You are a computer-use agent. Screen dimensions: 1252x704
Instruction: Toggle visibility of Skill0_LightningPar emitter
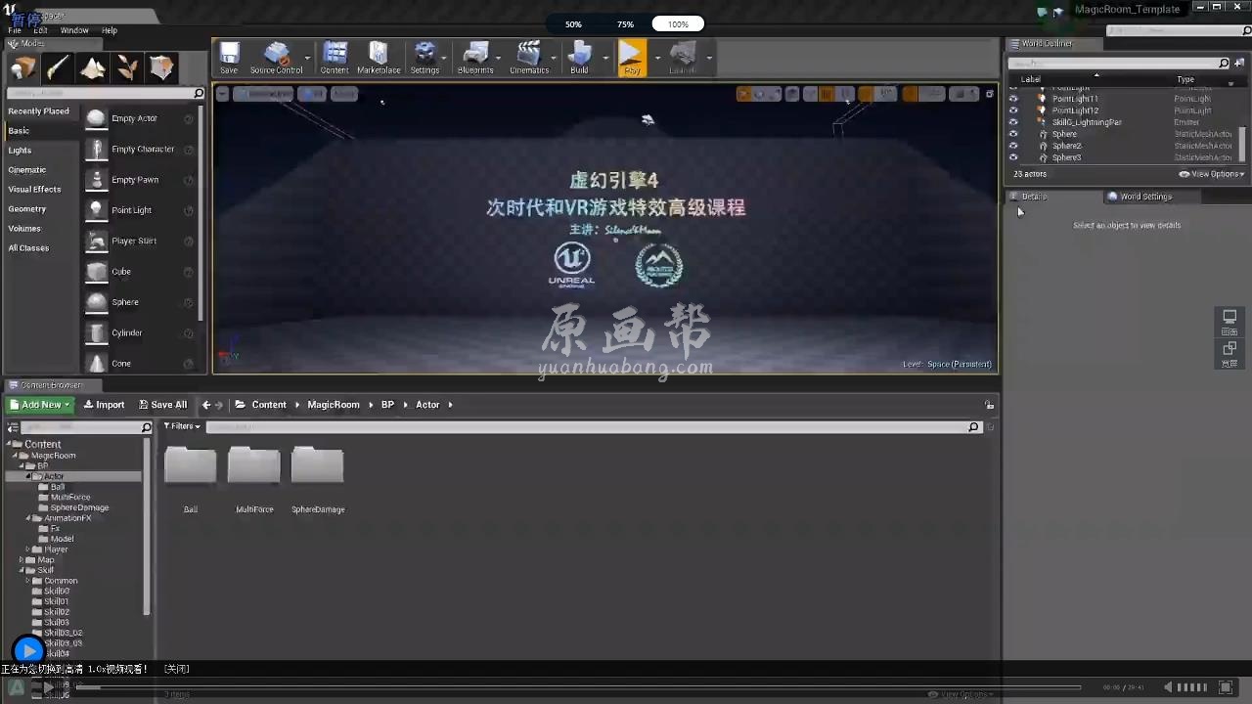pyautogui.click(x=1013, y=122)
